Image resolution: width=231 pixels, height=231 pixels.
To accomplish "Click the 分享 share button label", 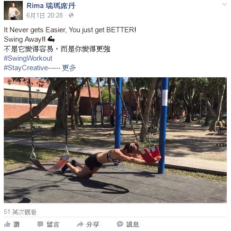I will pyautogui.click(x=92, y=224).
